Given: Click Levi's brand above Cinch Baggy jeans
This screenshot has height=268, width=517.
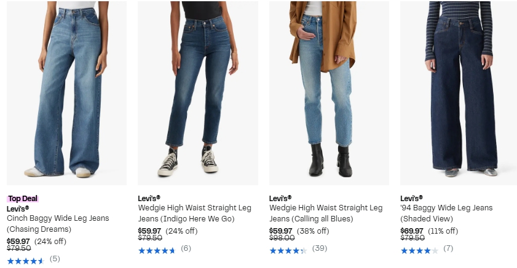Looking at the screenshot, I should click(18, 209).
